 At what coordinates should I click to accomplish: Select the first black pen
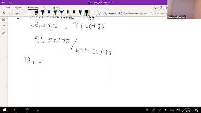(43, 13)
